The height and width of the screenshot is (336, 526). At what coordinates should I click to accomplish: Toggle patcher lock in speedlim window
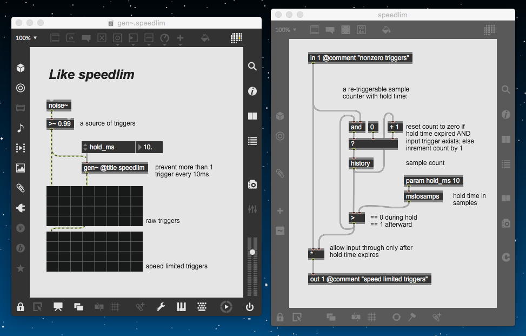point(280,317)
